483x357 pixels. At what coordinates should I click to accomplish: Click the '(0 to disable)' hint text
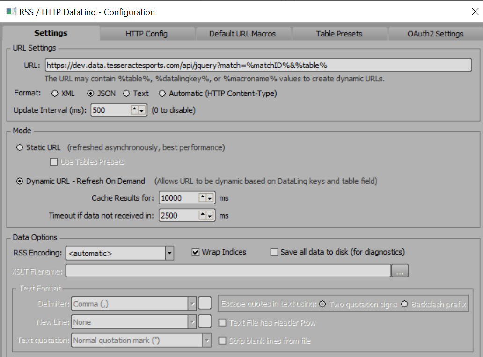[174, 110]
